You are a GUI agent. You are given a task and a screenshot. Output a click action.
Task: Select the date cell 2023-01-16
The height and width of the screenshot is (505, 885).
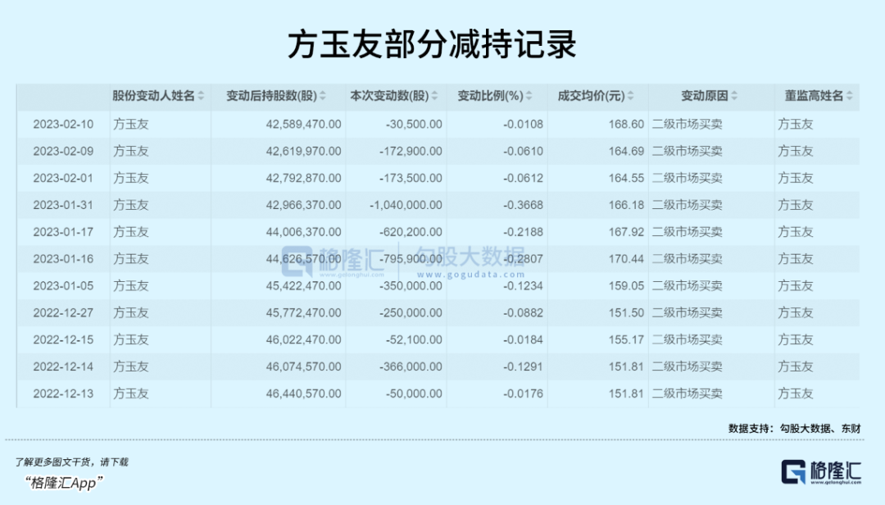pos(63,259)
